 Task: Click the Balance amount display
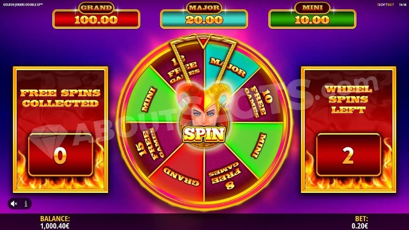point(55,226)
